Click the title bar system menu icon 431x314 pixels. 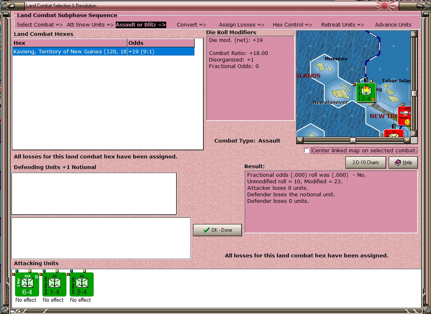12,5
